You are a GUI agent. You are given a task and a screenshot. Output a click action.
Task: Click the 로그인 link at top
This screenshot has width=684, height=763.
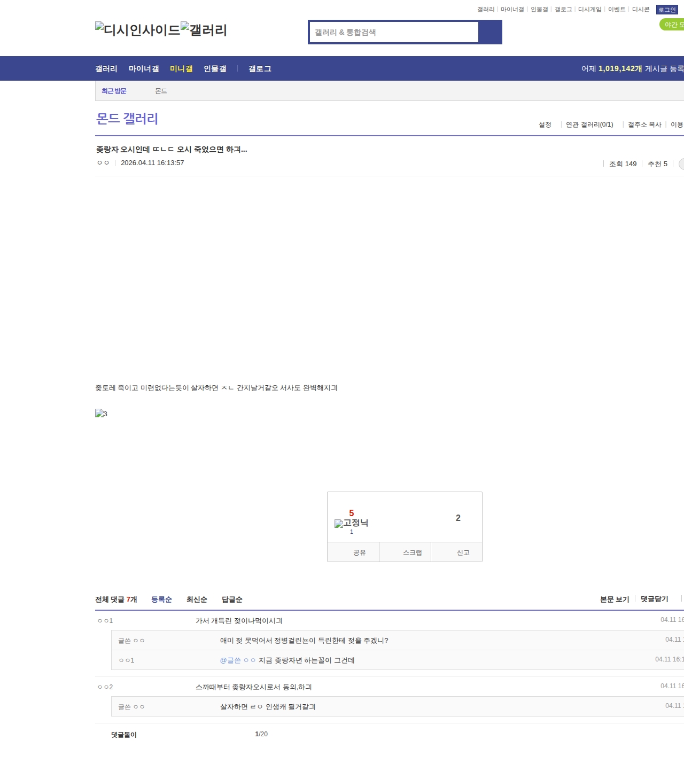pyautogui.click(x=667, y=10)
